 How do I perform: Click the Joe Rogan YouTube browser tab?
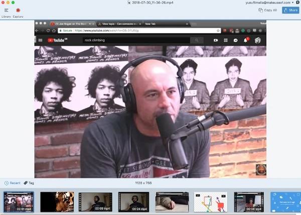coord(72,24)
